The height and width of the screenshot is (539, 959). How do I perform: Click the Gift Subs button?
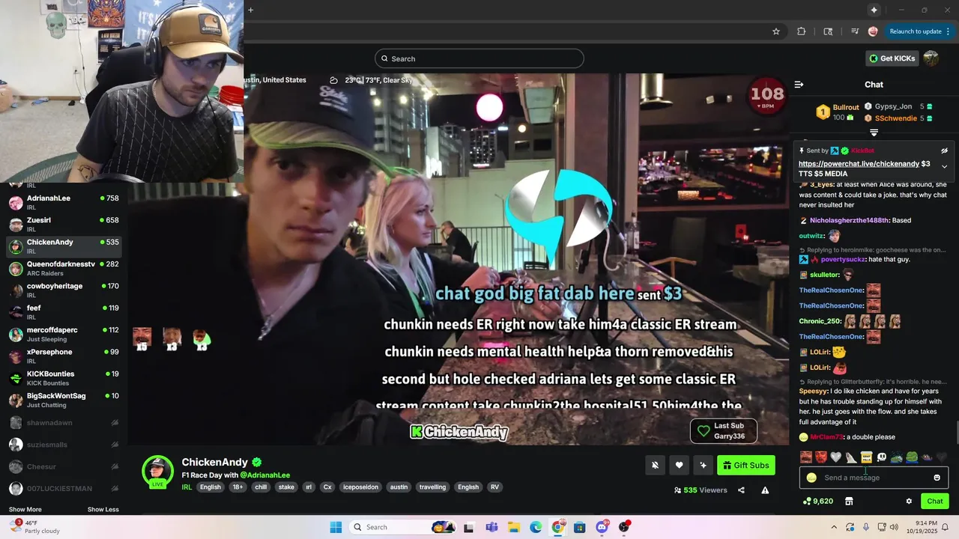[x=746, y=465]
